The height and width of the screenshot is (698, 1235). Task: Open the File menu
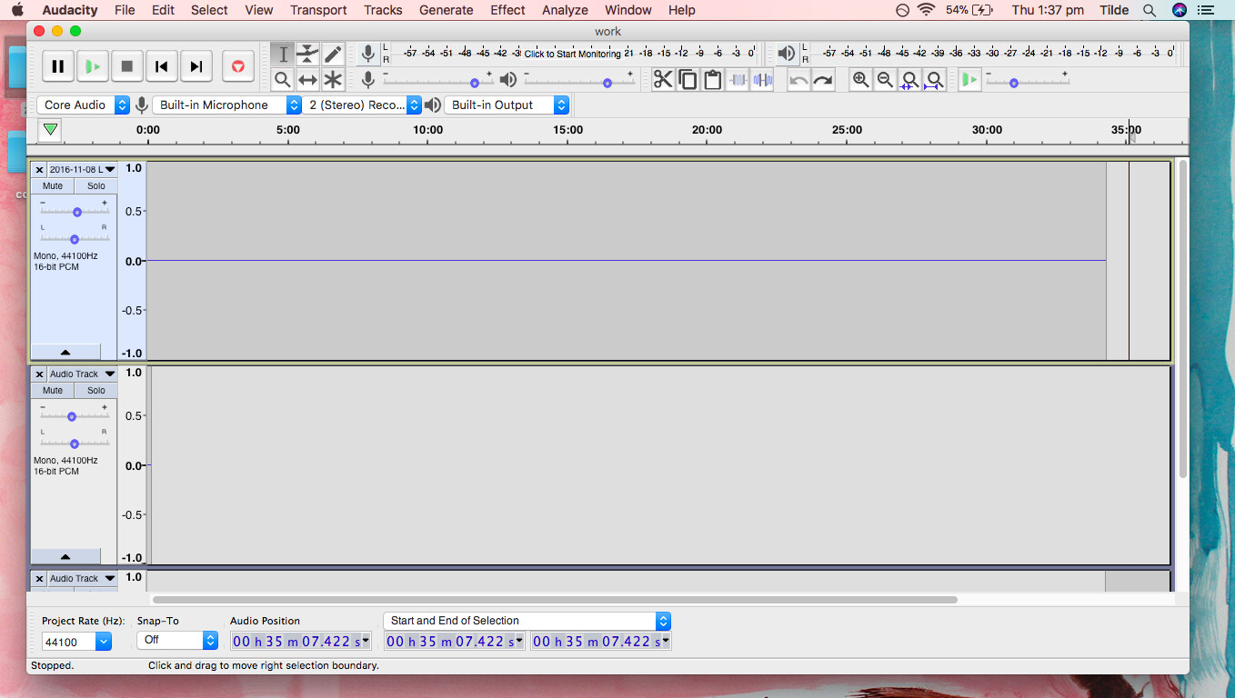click(125, 10)
